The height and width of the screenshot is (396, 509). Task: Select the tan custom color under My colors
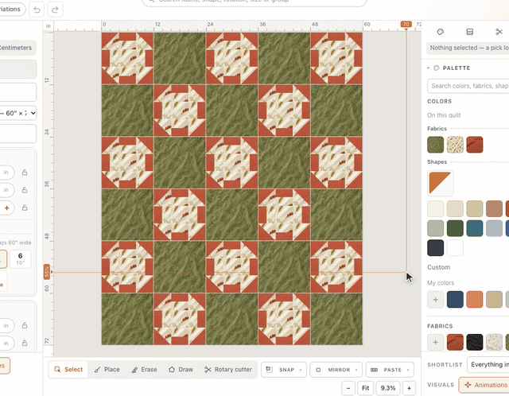[x=494, y=299]
